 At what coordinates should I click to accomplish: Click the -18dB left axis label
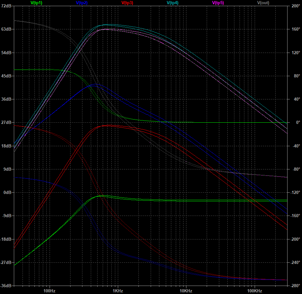click(x=6, y=239)
